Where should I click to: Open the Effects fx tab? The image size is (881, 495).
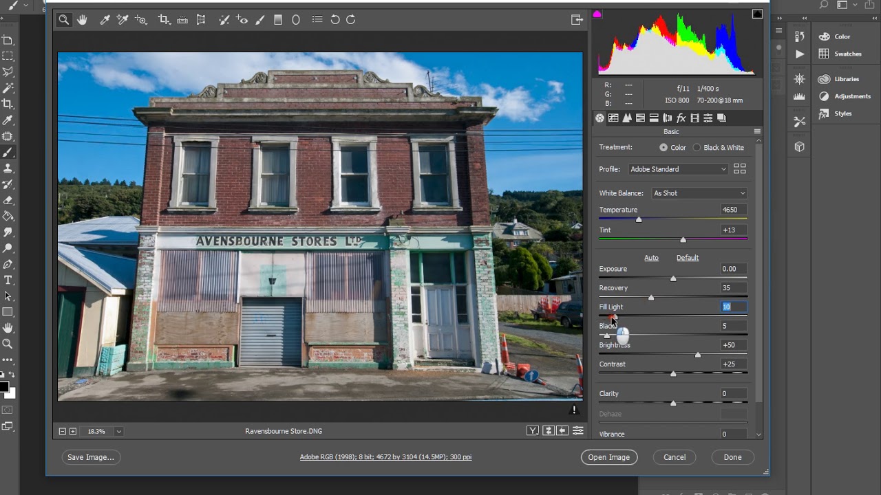681,118
